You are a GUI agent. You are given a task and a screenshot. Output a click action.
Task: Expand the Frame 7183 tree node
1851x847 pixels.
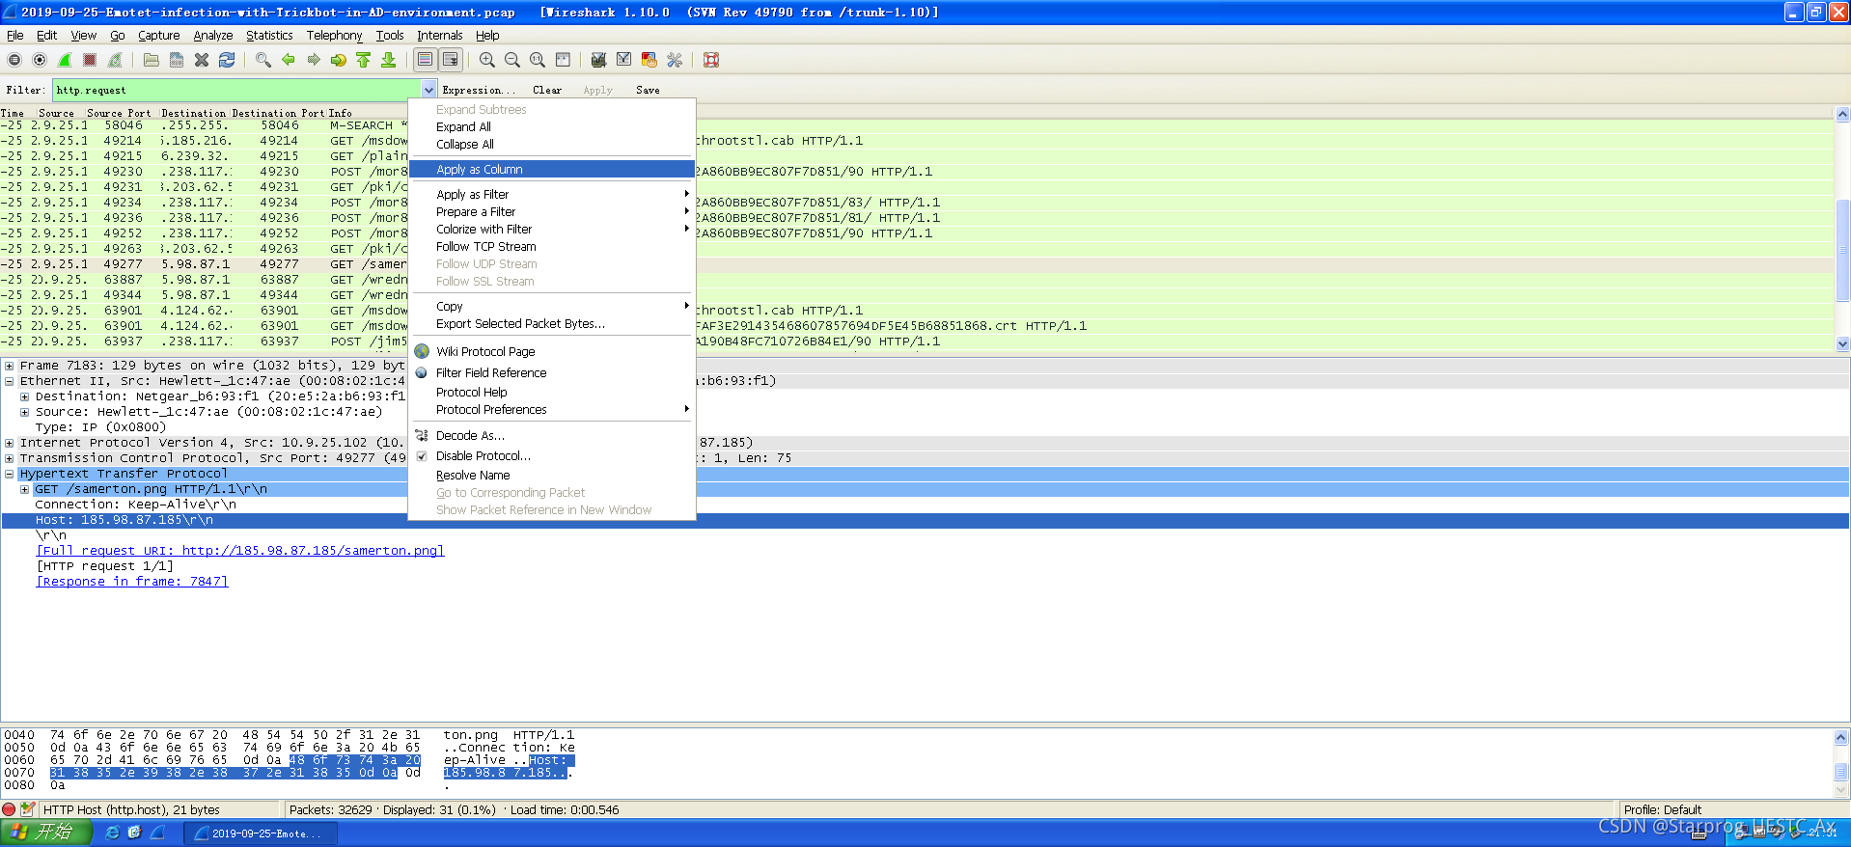click(x=9, y=366)
